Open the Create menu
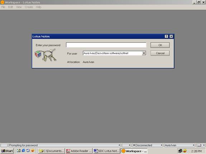Screen dimensions: 206x154 click(29, 7)
